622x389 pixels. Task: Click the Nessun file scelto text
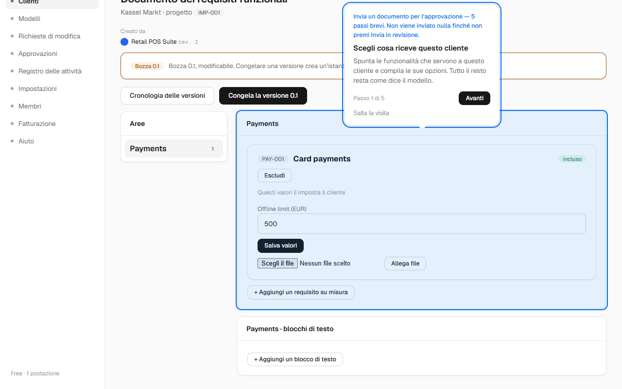(x=325, y=263)
